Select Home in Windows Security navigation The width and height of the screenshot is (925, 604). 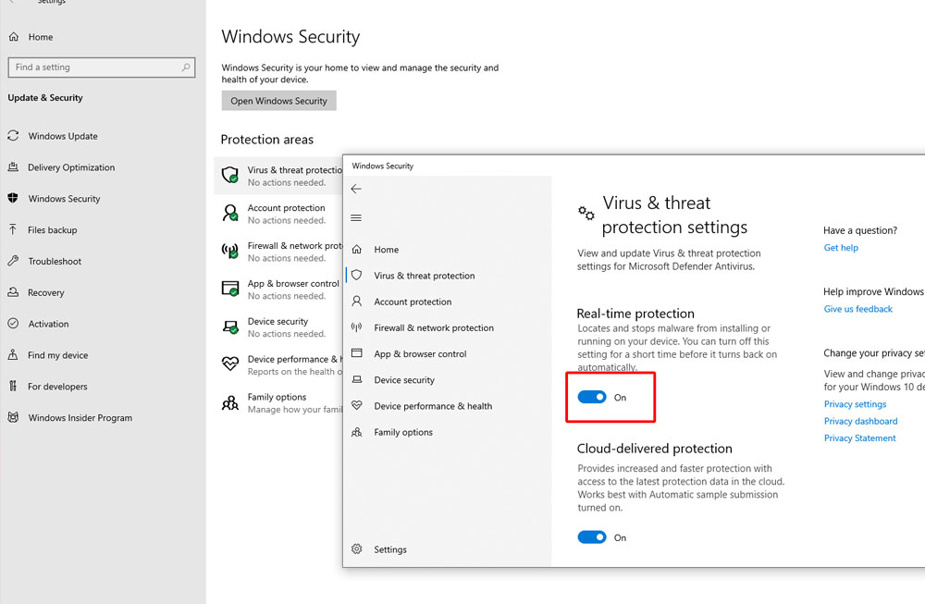coord(386,250)
